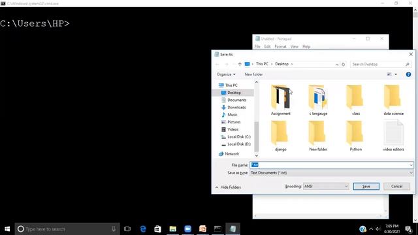Switch to Zoom app on taskbar
This screenshot has width=418, height=235.
187,229
